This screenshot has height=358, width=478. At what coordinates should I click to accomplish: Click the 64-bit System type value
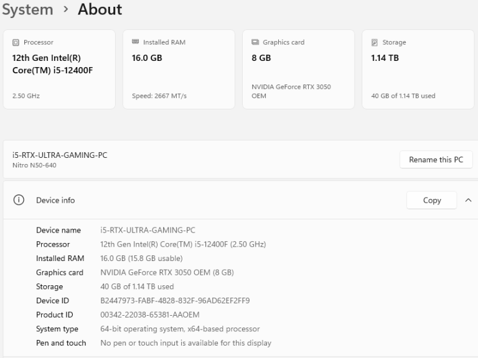(180, 329)
